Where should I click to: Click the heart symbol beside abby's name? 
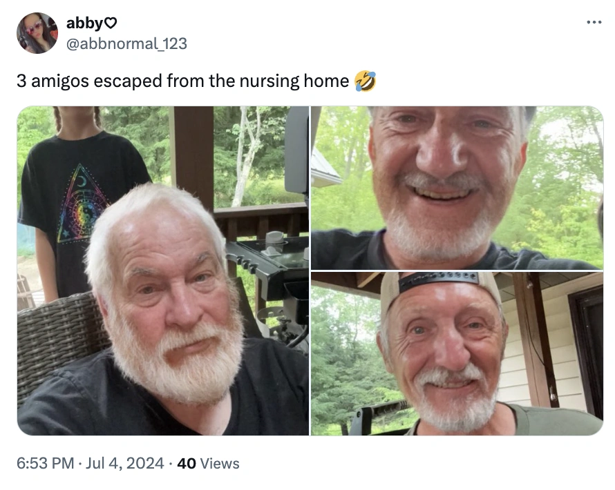[111, 23]
